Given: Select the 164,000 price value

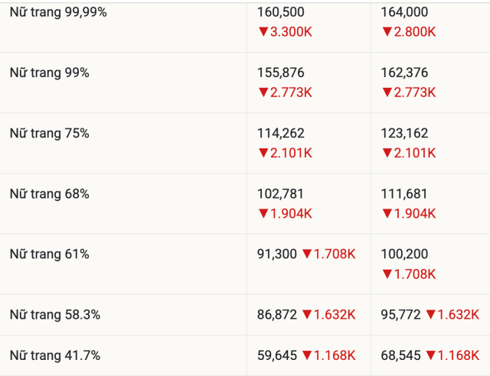Looking at the screenshot, I should tap(403, 12).
